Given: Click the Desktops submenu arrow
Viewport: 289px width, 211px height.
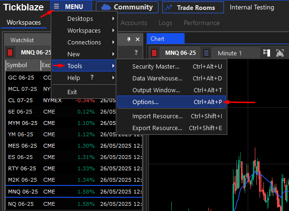Looking at the screenshot, I should point(113,18).
